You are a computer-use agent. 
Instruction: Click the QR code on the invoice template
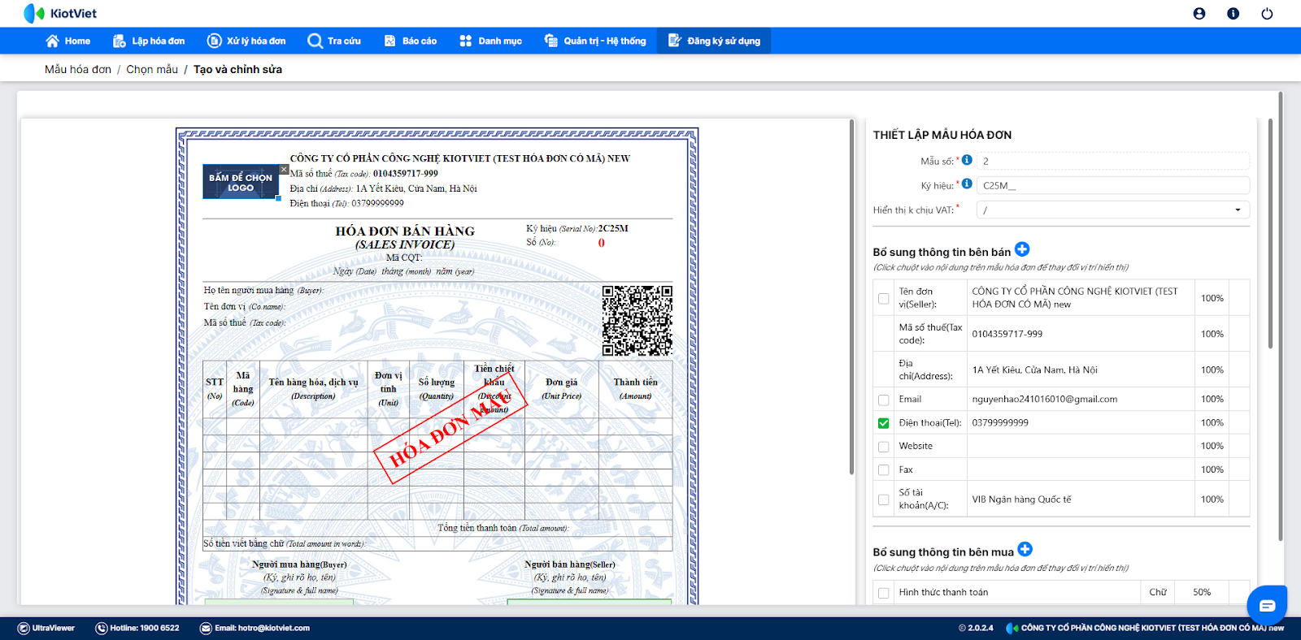637,321
